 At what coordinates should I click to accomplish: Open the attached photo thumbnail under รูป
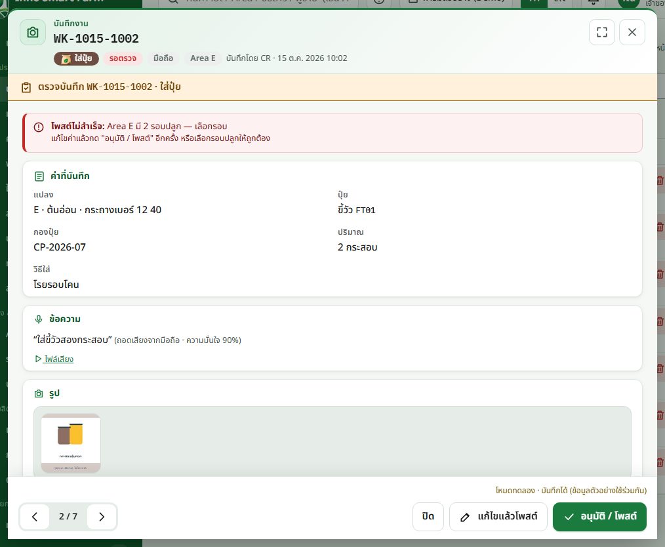coord(71,443)
